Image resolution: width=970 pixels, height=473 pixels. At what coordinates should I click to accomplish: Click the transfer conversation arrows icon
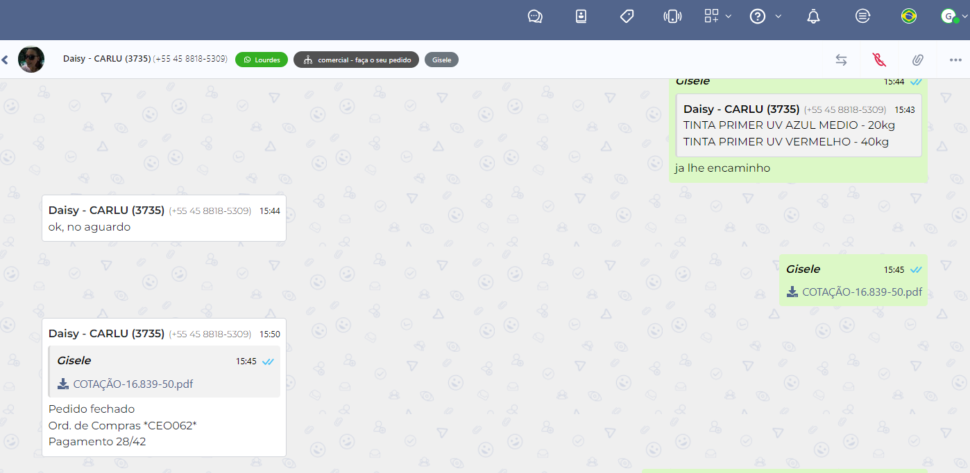[x=841, y=60]
